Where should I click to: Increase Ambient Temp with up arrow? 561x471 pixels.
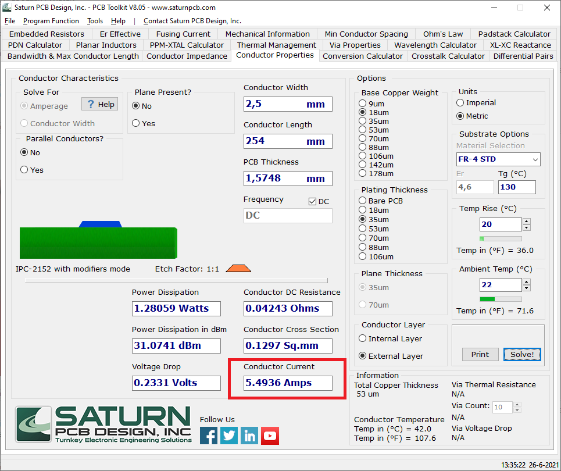(x=526, y=282)
